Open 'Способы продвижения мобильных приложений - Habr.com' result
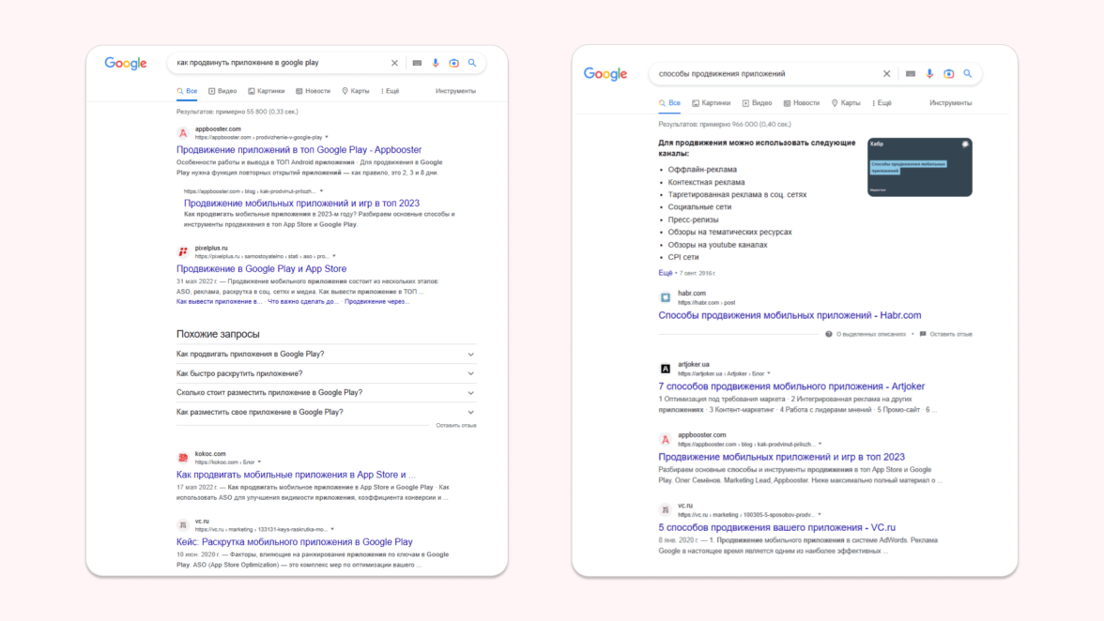Screen dimensions: 1104x621 coord(790,315)
